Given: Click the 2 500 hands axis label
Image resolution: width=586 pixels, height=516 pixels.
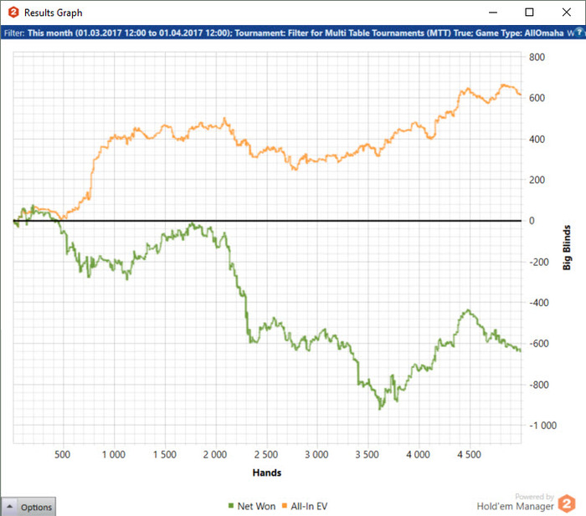Looking at the screenshot, I should click(x=266, y=455).
